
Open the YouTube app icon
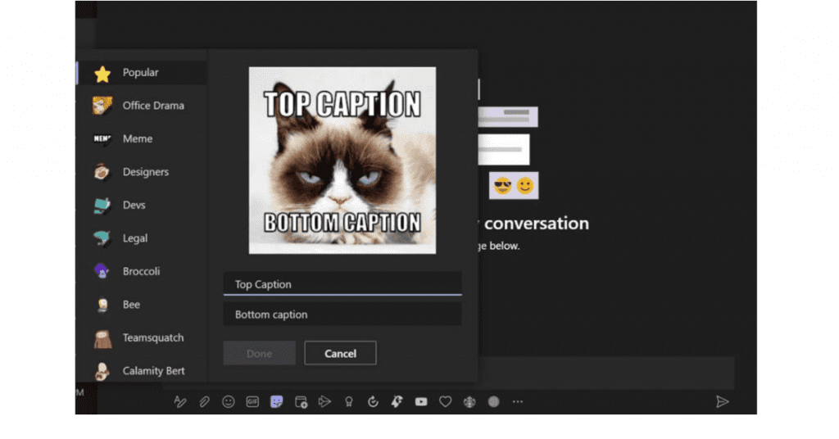click(x=421, y=401)
